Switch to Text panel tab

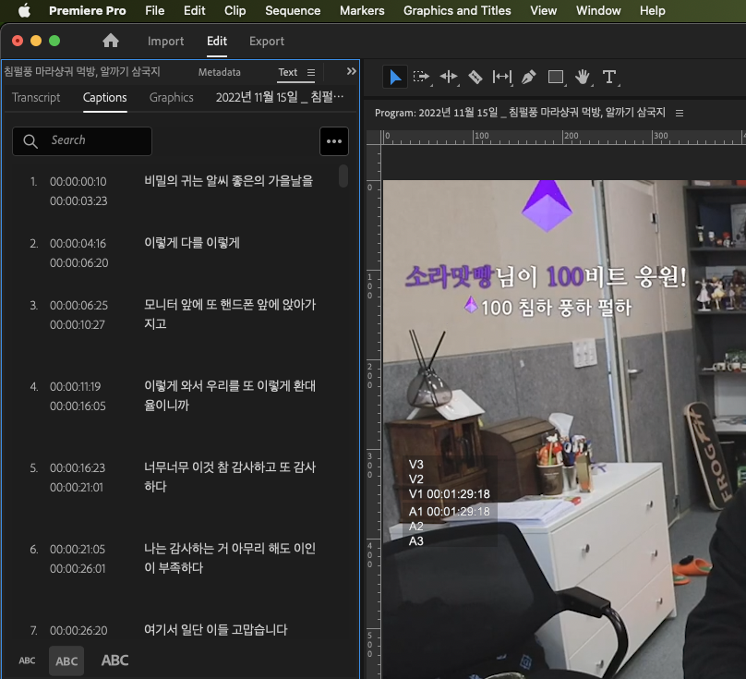coord(288,72)
